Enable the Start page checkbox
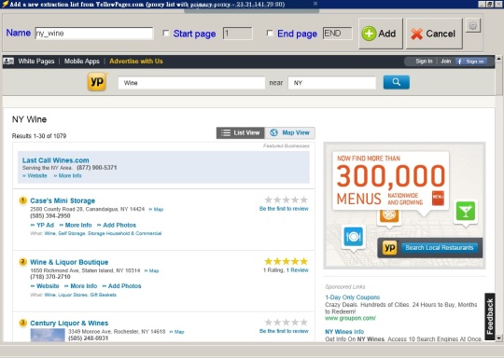Viewport: 504px width, 358px height. [166, 33]
